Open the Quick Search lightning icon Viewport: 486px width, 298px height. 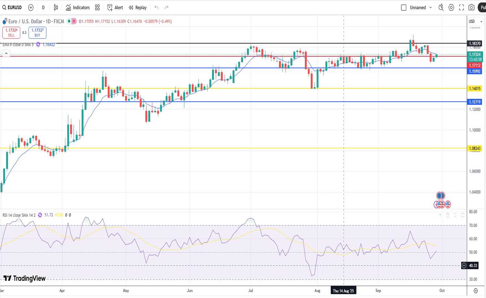441,7
